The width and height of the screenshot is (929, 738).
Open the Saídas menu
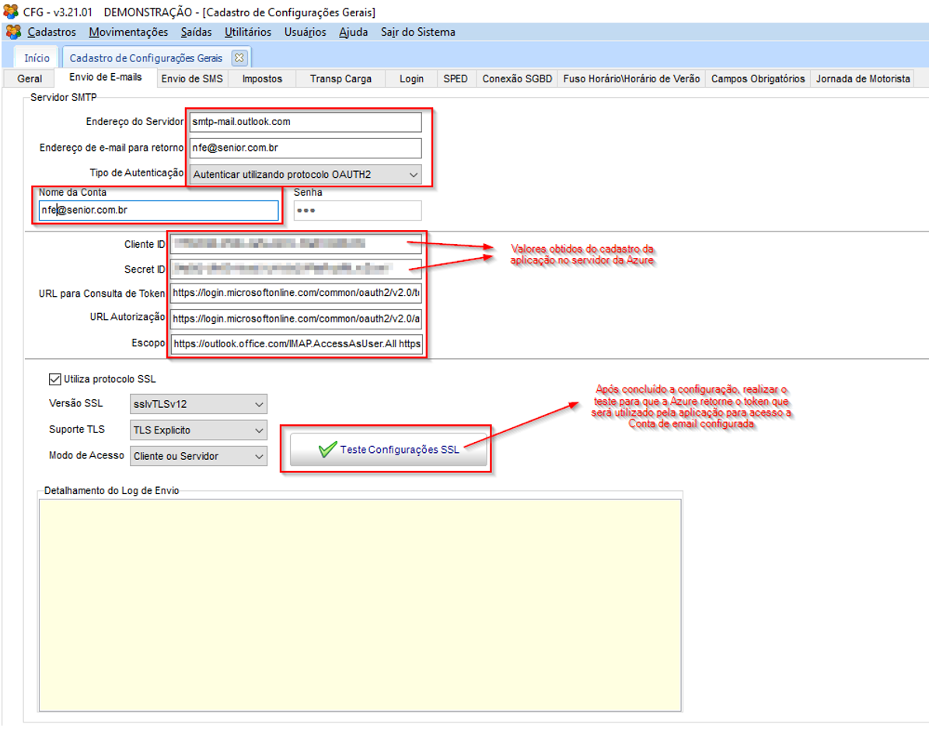tap(196, 32)
